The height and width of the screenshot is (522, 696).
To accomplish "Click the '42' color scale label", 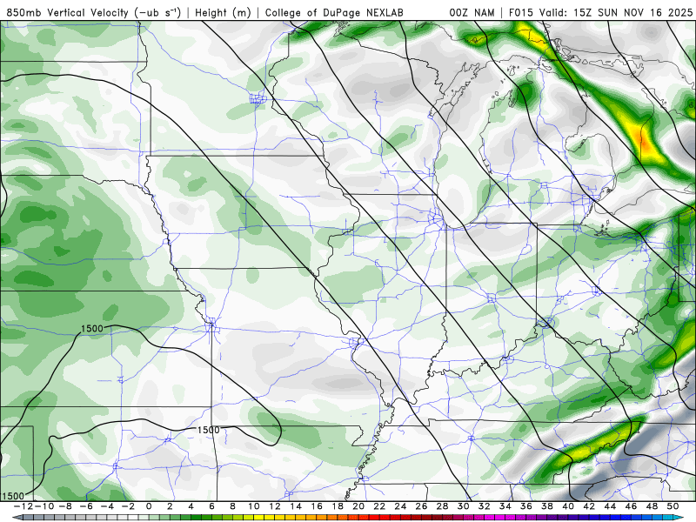I will click(x=589, y=506).
